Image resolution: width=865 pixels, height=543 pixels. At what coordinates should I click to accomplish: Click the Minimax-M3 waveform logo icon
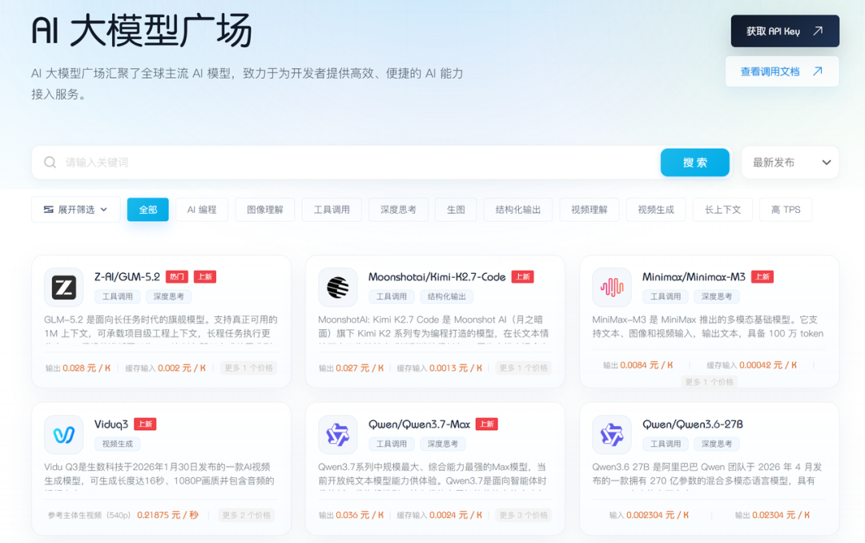[612, 288]
